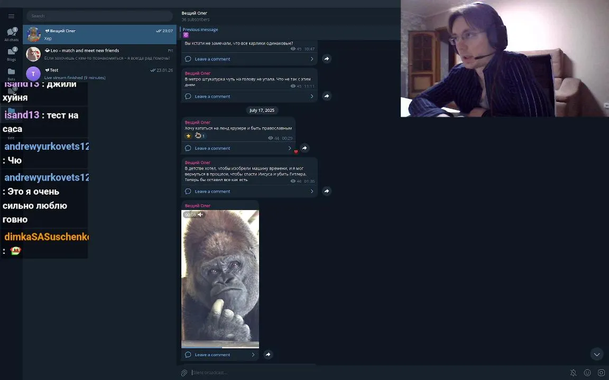The image size is (609, 380).
Task: Toggle silent broadcast bell icon
Action: click(x=573, y=373)
